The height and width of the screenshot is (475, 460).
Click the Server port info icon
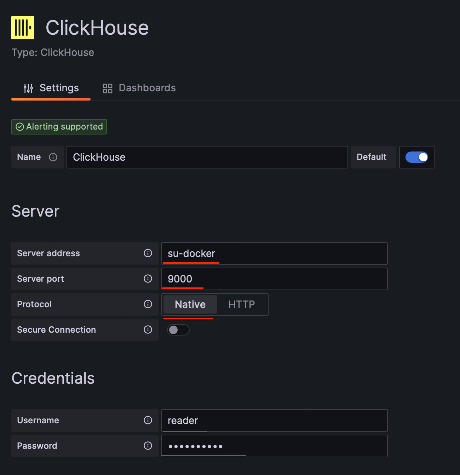pyautogui.click(x=148, y=279)
